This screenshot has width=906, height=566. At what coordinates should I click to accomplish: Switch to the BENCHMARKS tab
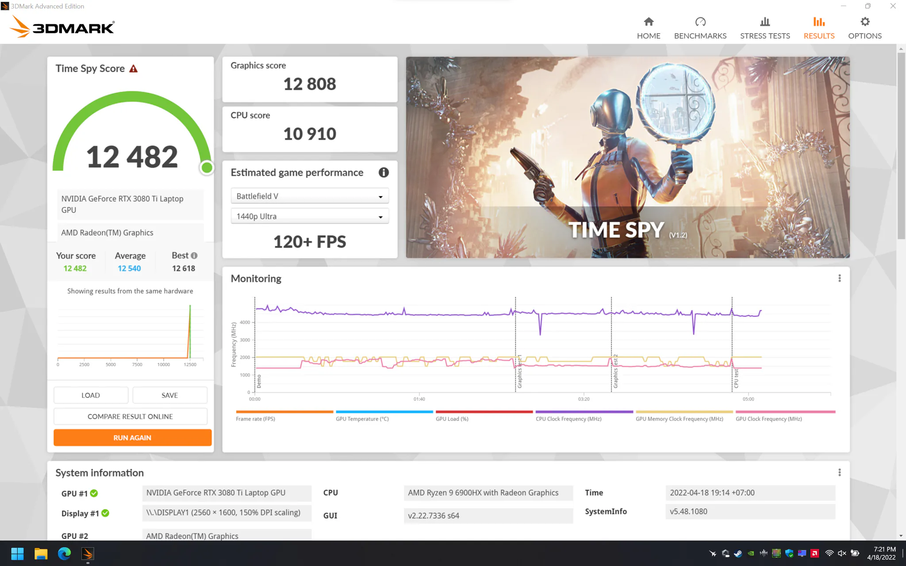(700, 28)
